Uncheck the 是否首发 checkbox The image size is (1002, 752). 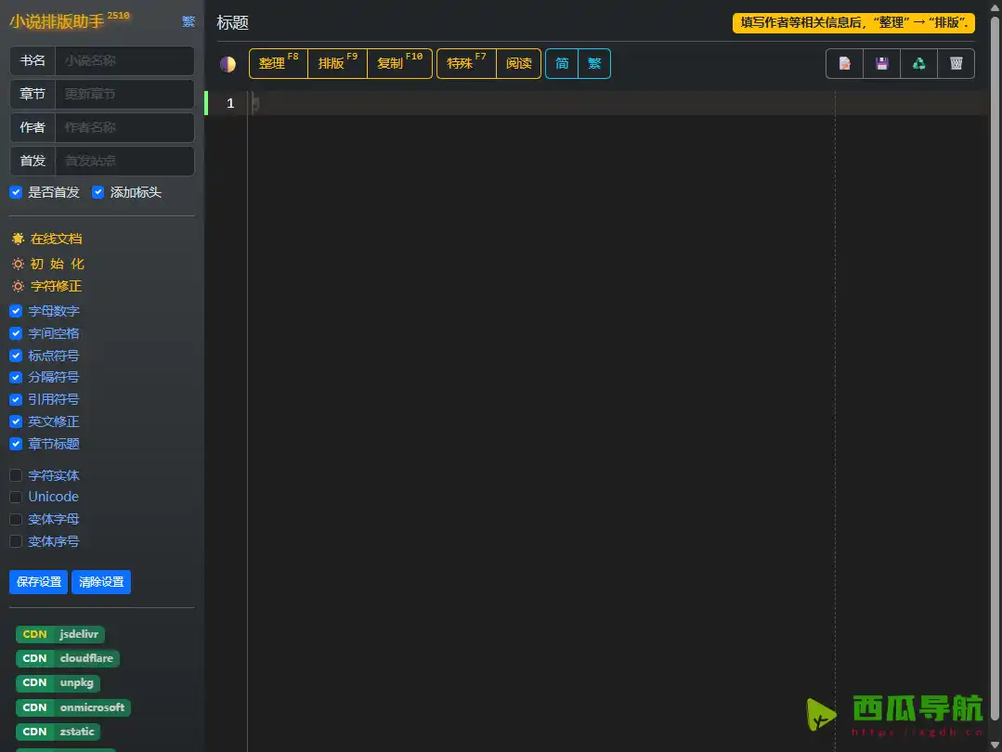pos(16,192)
